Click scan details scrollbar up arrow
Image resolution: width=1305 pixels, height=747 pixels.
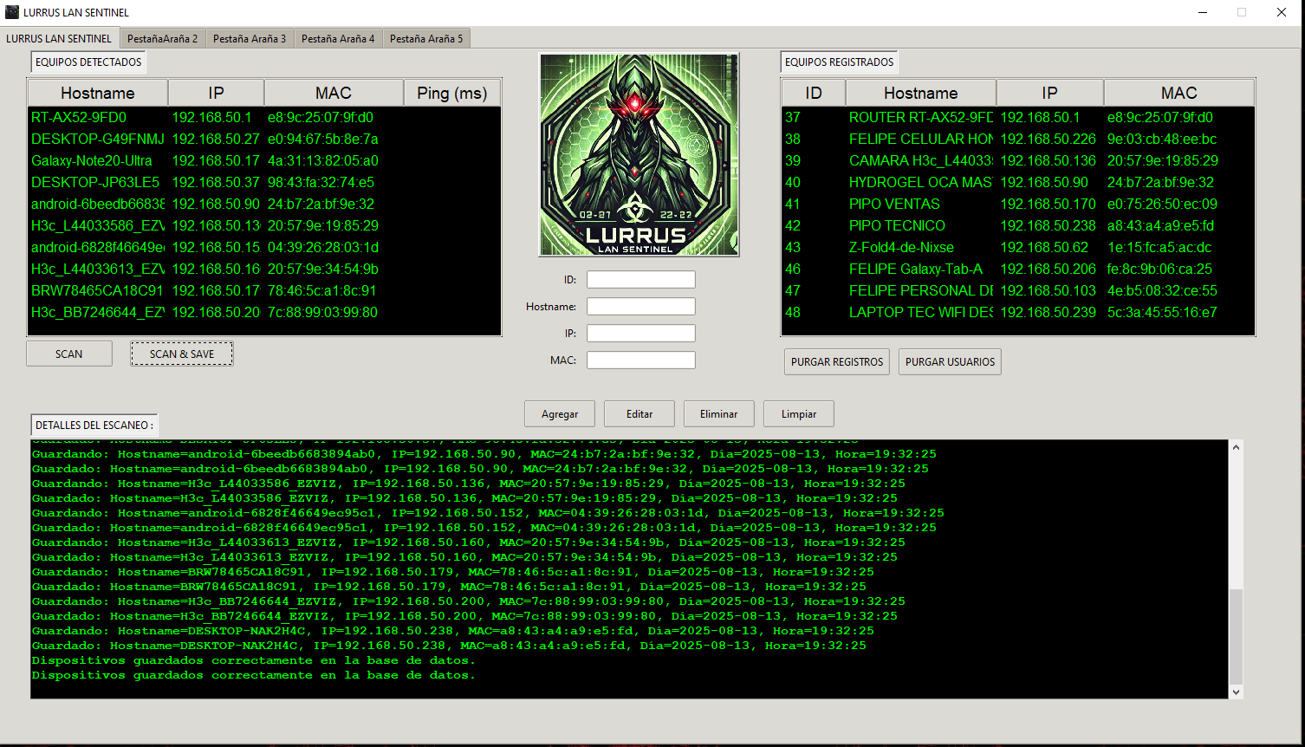1237,447
